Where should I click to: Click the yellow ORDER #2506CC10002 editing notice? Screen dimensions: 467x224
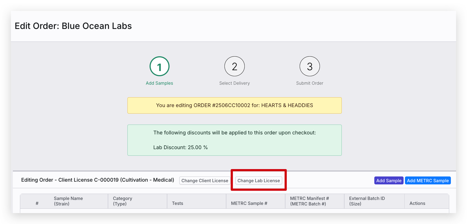(235, 105)
